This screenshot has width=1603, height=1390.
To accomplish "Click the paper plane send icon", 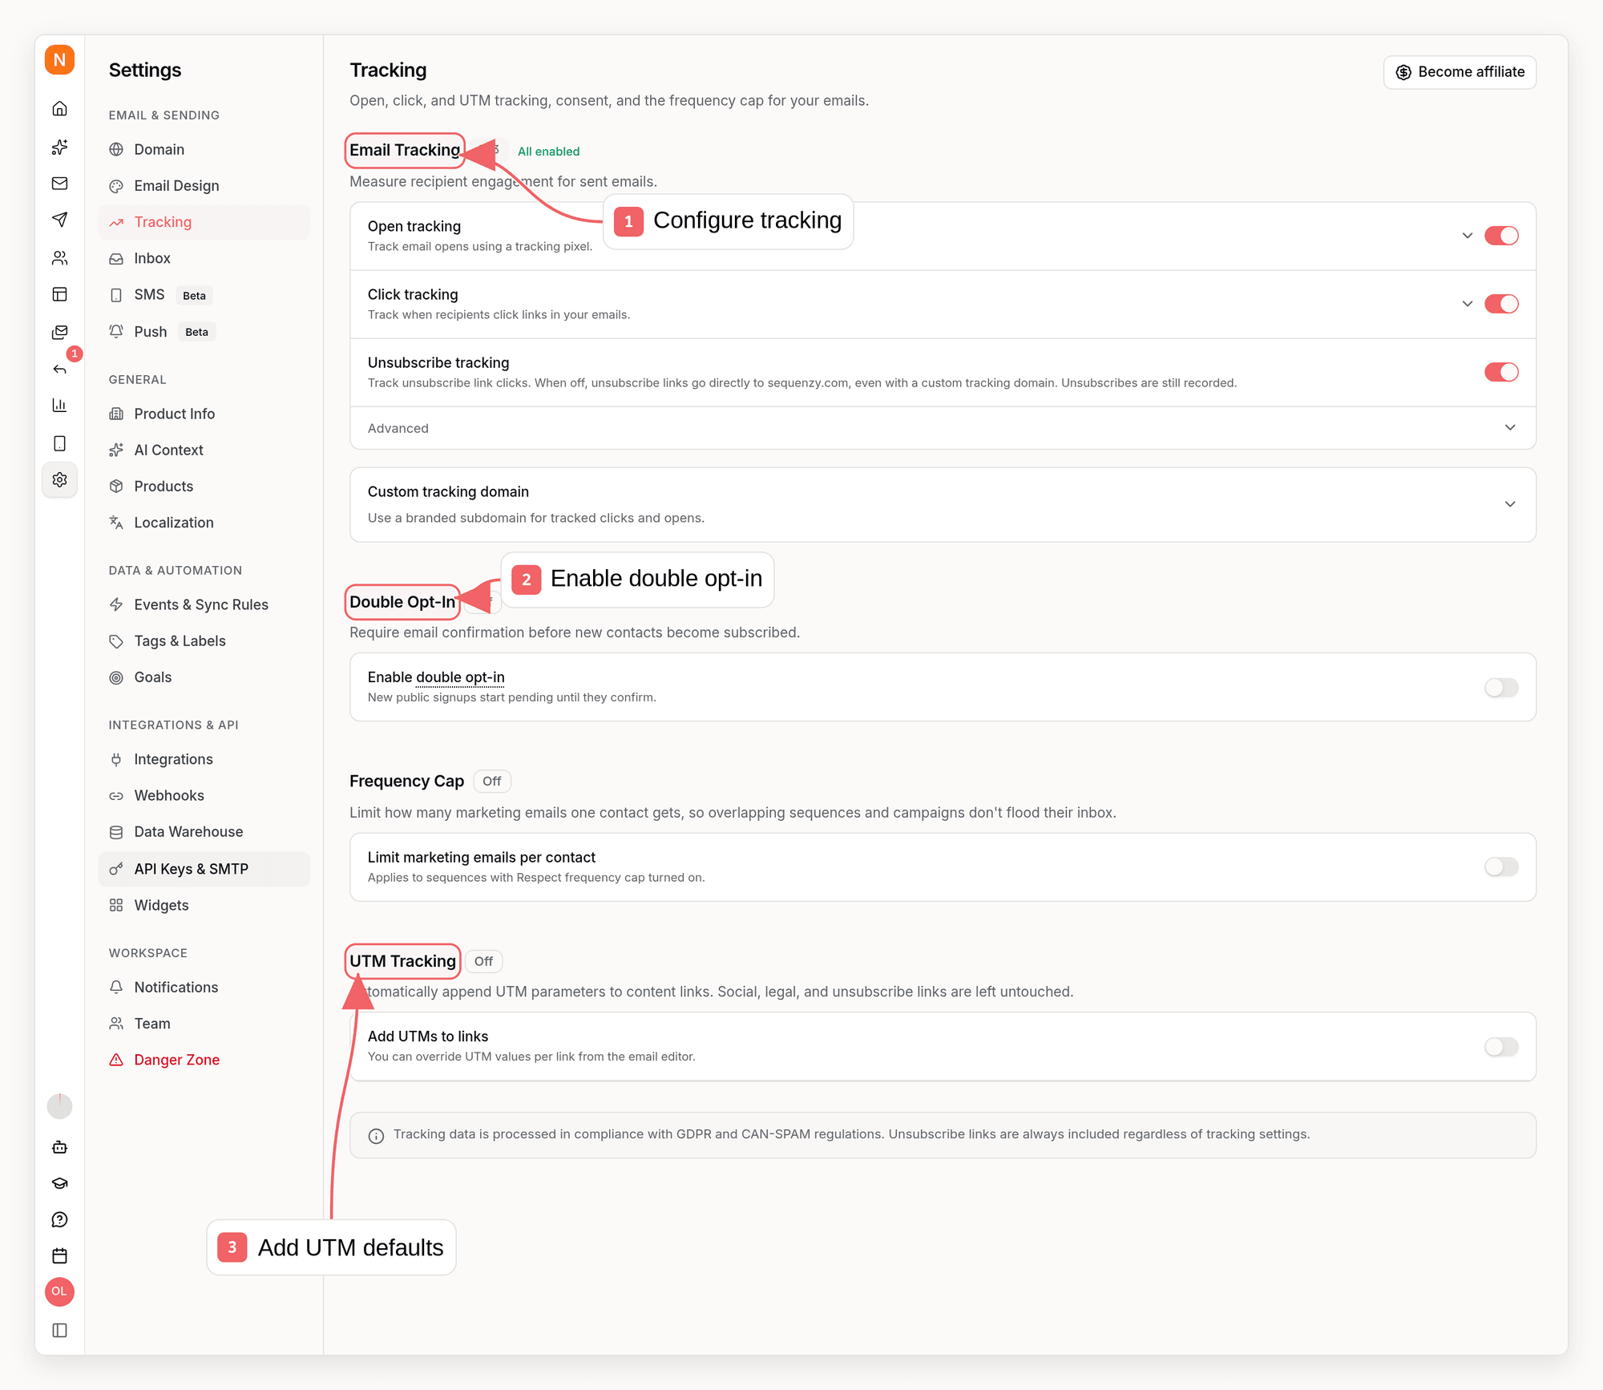I will pos(59,220).
